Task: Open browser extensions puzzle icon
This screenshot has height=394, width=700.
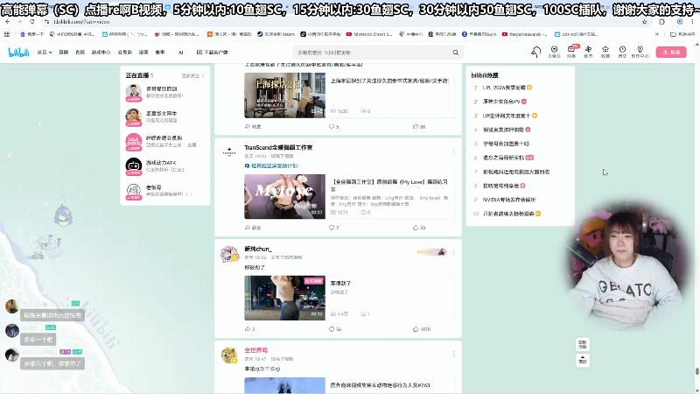Action: (x=661, y=21)
